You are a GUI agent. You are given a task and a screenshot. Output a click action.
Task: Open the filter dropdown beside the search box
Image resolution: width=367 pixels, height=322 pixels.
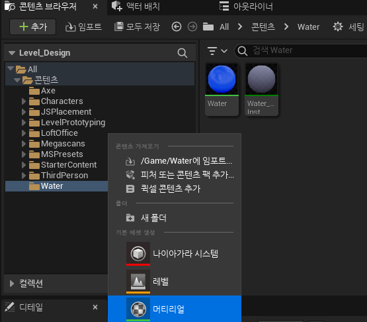pyautogui.click(x=217, y=50)
